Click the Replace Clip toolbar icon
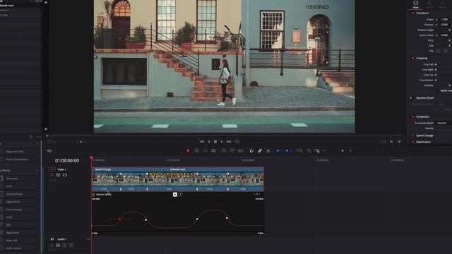The image size is (452, 254). coord(240,150)
